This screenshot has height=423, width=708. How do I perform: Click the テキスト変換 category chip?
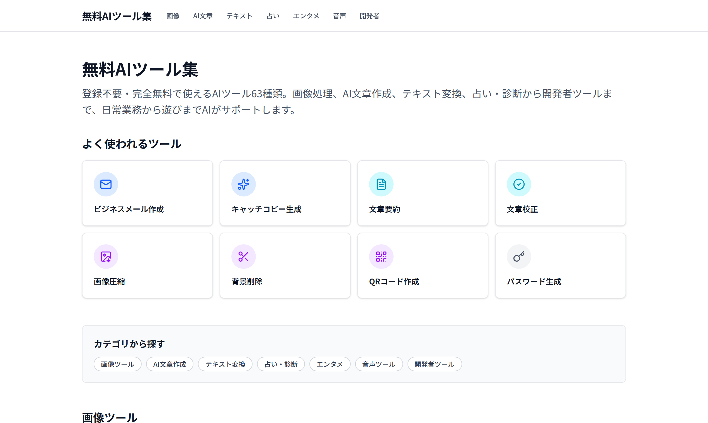pos(225,364)
